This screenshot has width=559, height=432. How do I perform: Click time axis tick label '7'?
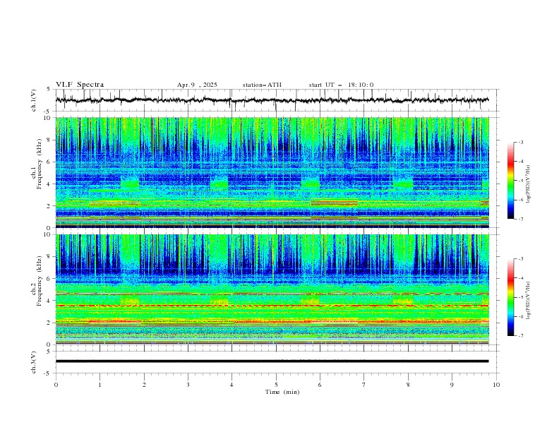point(364,385)
